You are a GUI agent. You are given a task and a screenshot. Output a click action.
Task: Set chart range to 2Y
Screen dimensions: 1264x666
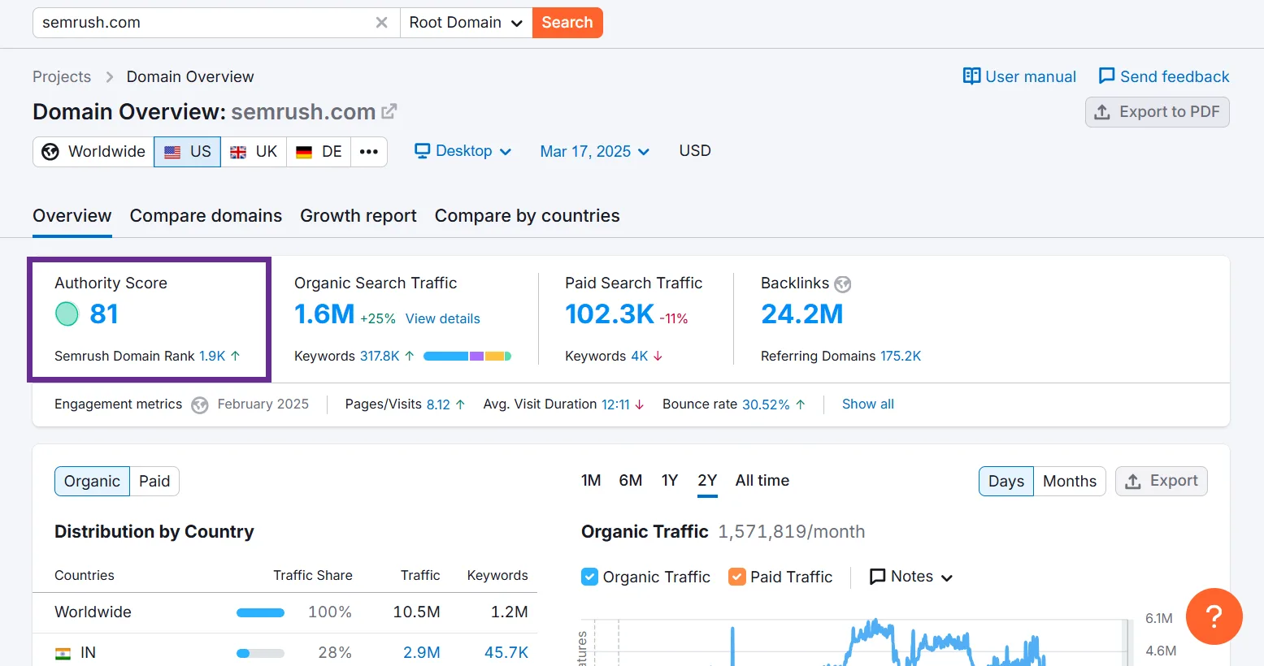tap(707, 480)
